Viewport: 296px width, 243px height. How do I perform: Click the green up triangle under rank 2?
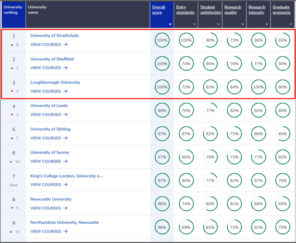pos(12,68)
